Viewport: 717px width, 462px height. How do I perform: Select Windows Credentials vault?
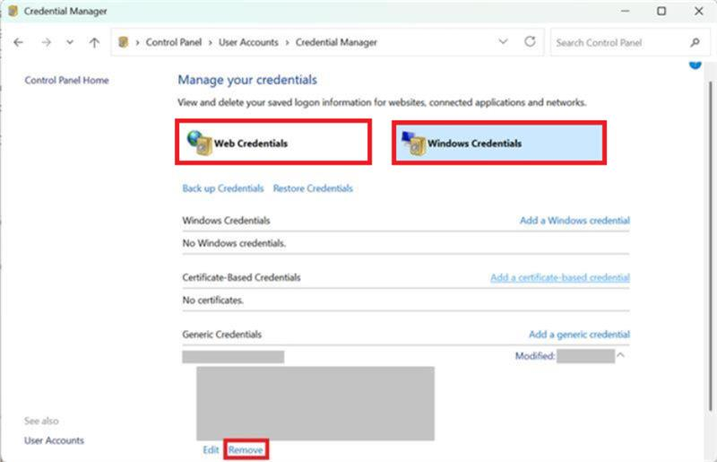pos(499,143)
